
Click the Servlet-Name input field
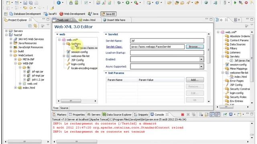coord(167,41)
